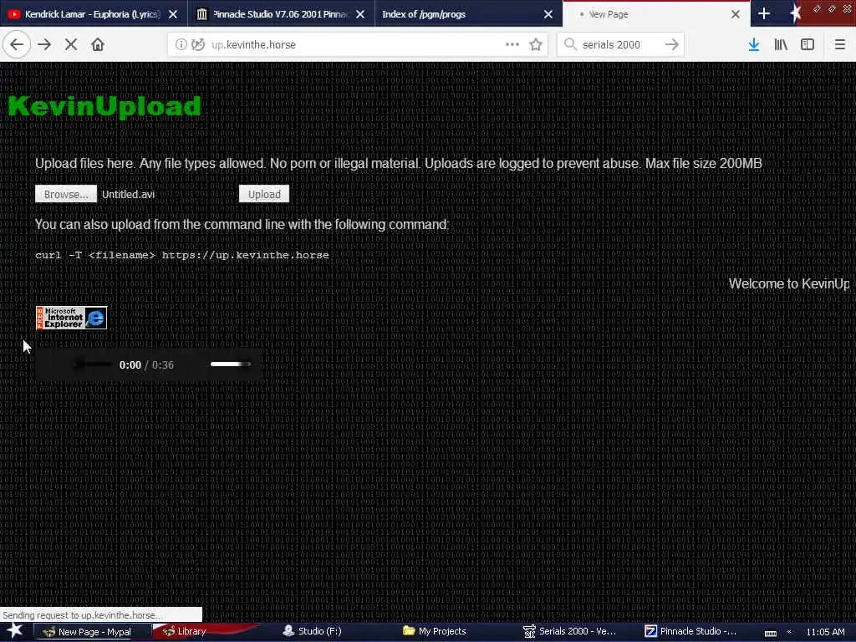Open a new tab with plus button
The width and height of the screenshot is (856, 642).
(764, 14)
